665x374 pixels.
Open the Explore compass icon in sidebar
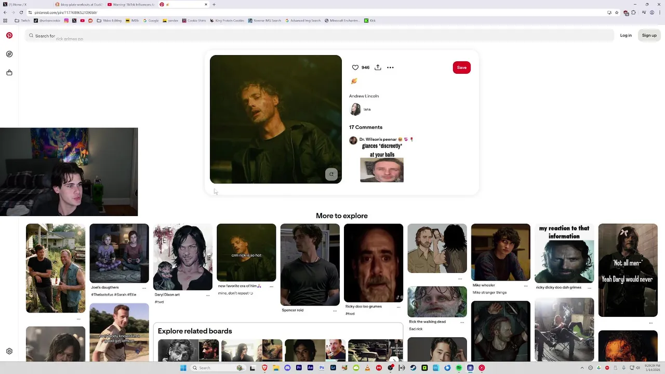tap(9, 54)
